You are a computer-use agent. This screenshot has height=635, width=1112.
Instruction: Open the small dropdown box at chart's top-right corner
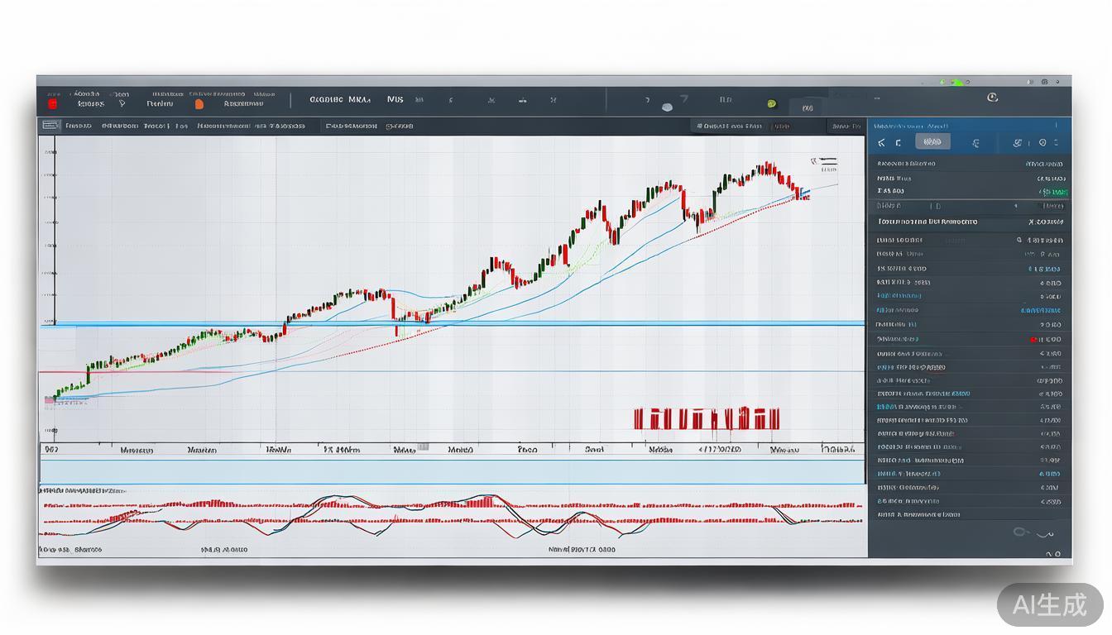pos(845,127)
